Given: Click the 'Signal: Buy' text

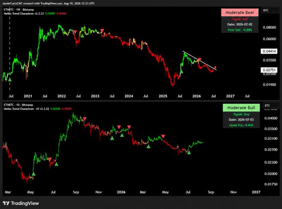Looking at the screenshot, I should tap(241, 114).
